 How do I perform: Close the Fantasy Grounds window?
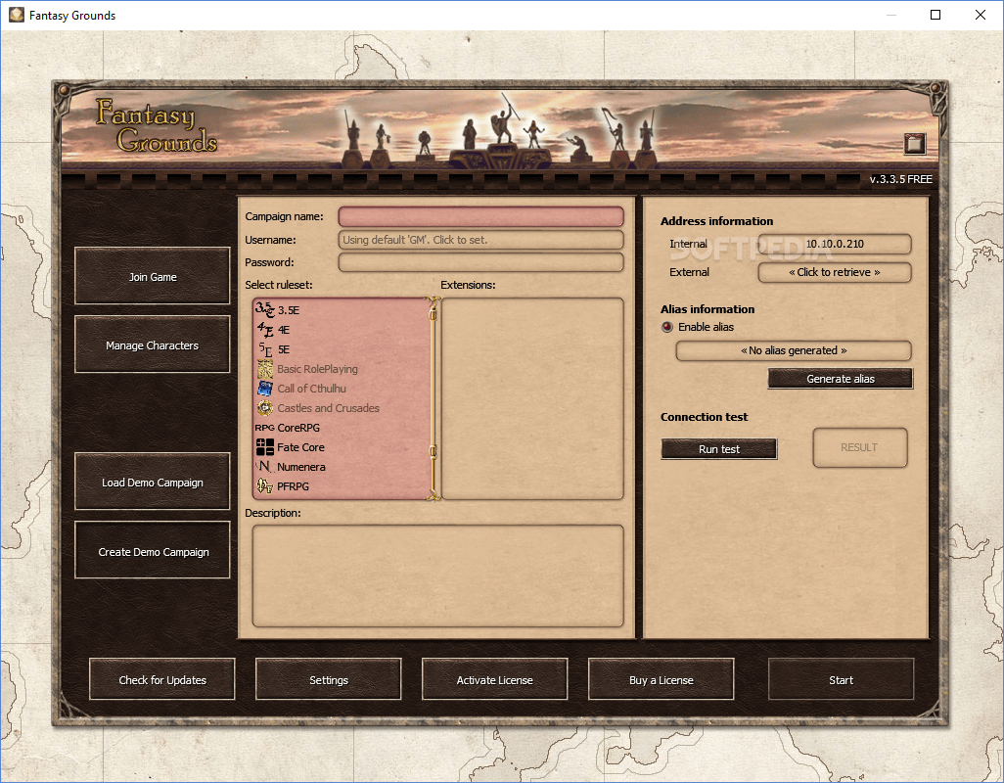click(980, 15)
